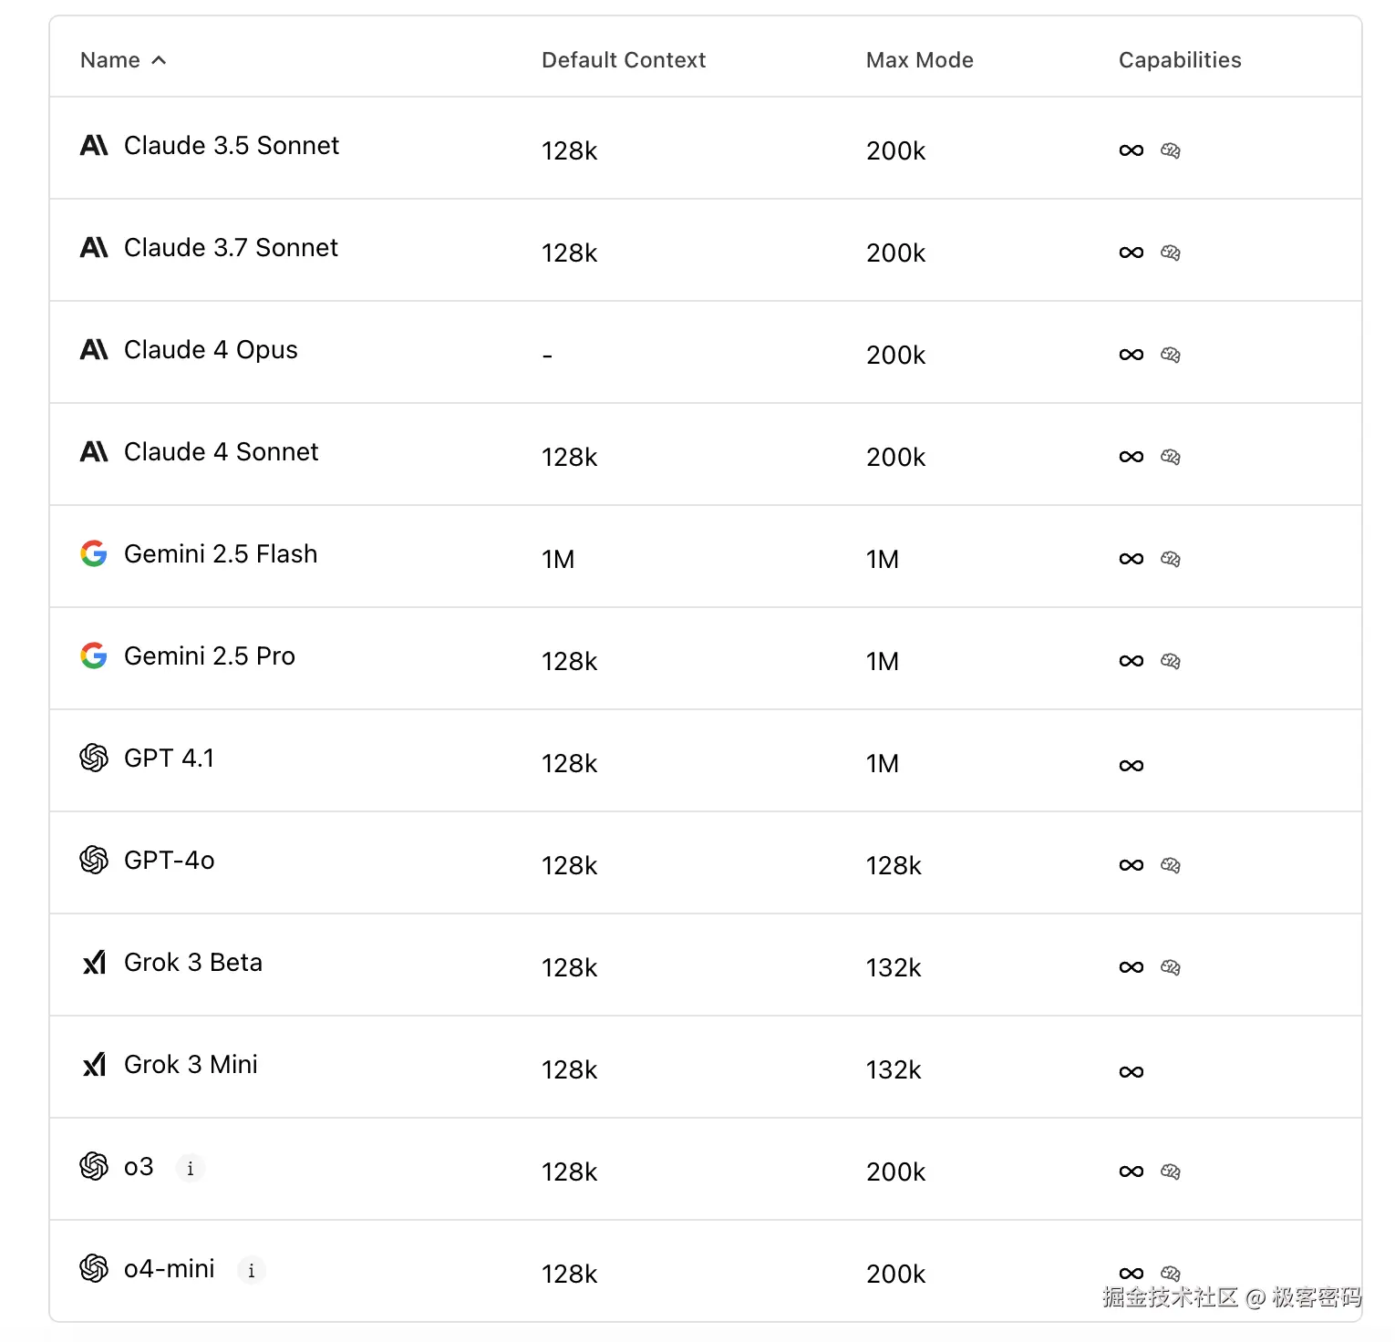
Task: Click the Anthropic logo beside Claude 3.5 Sonnet
Action: [94, 146]
